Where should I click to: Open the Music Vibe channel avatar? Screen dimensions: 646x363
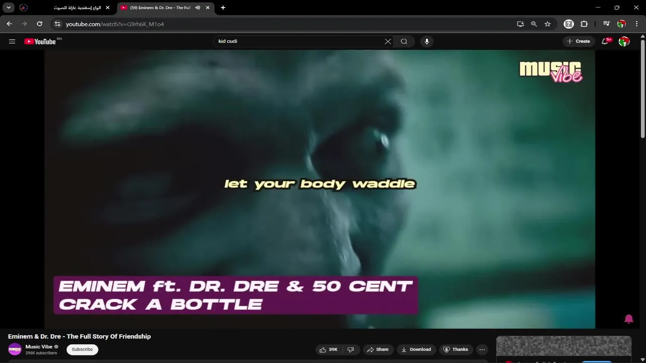click(15, 349)
